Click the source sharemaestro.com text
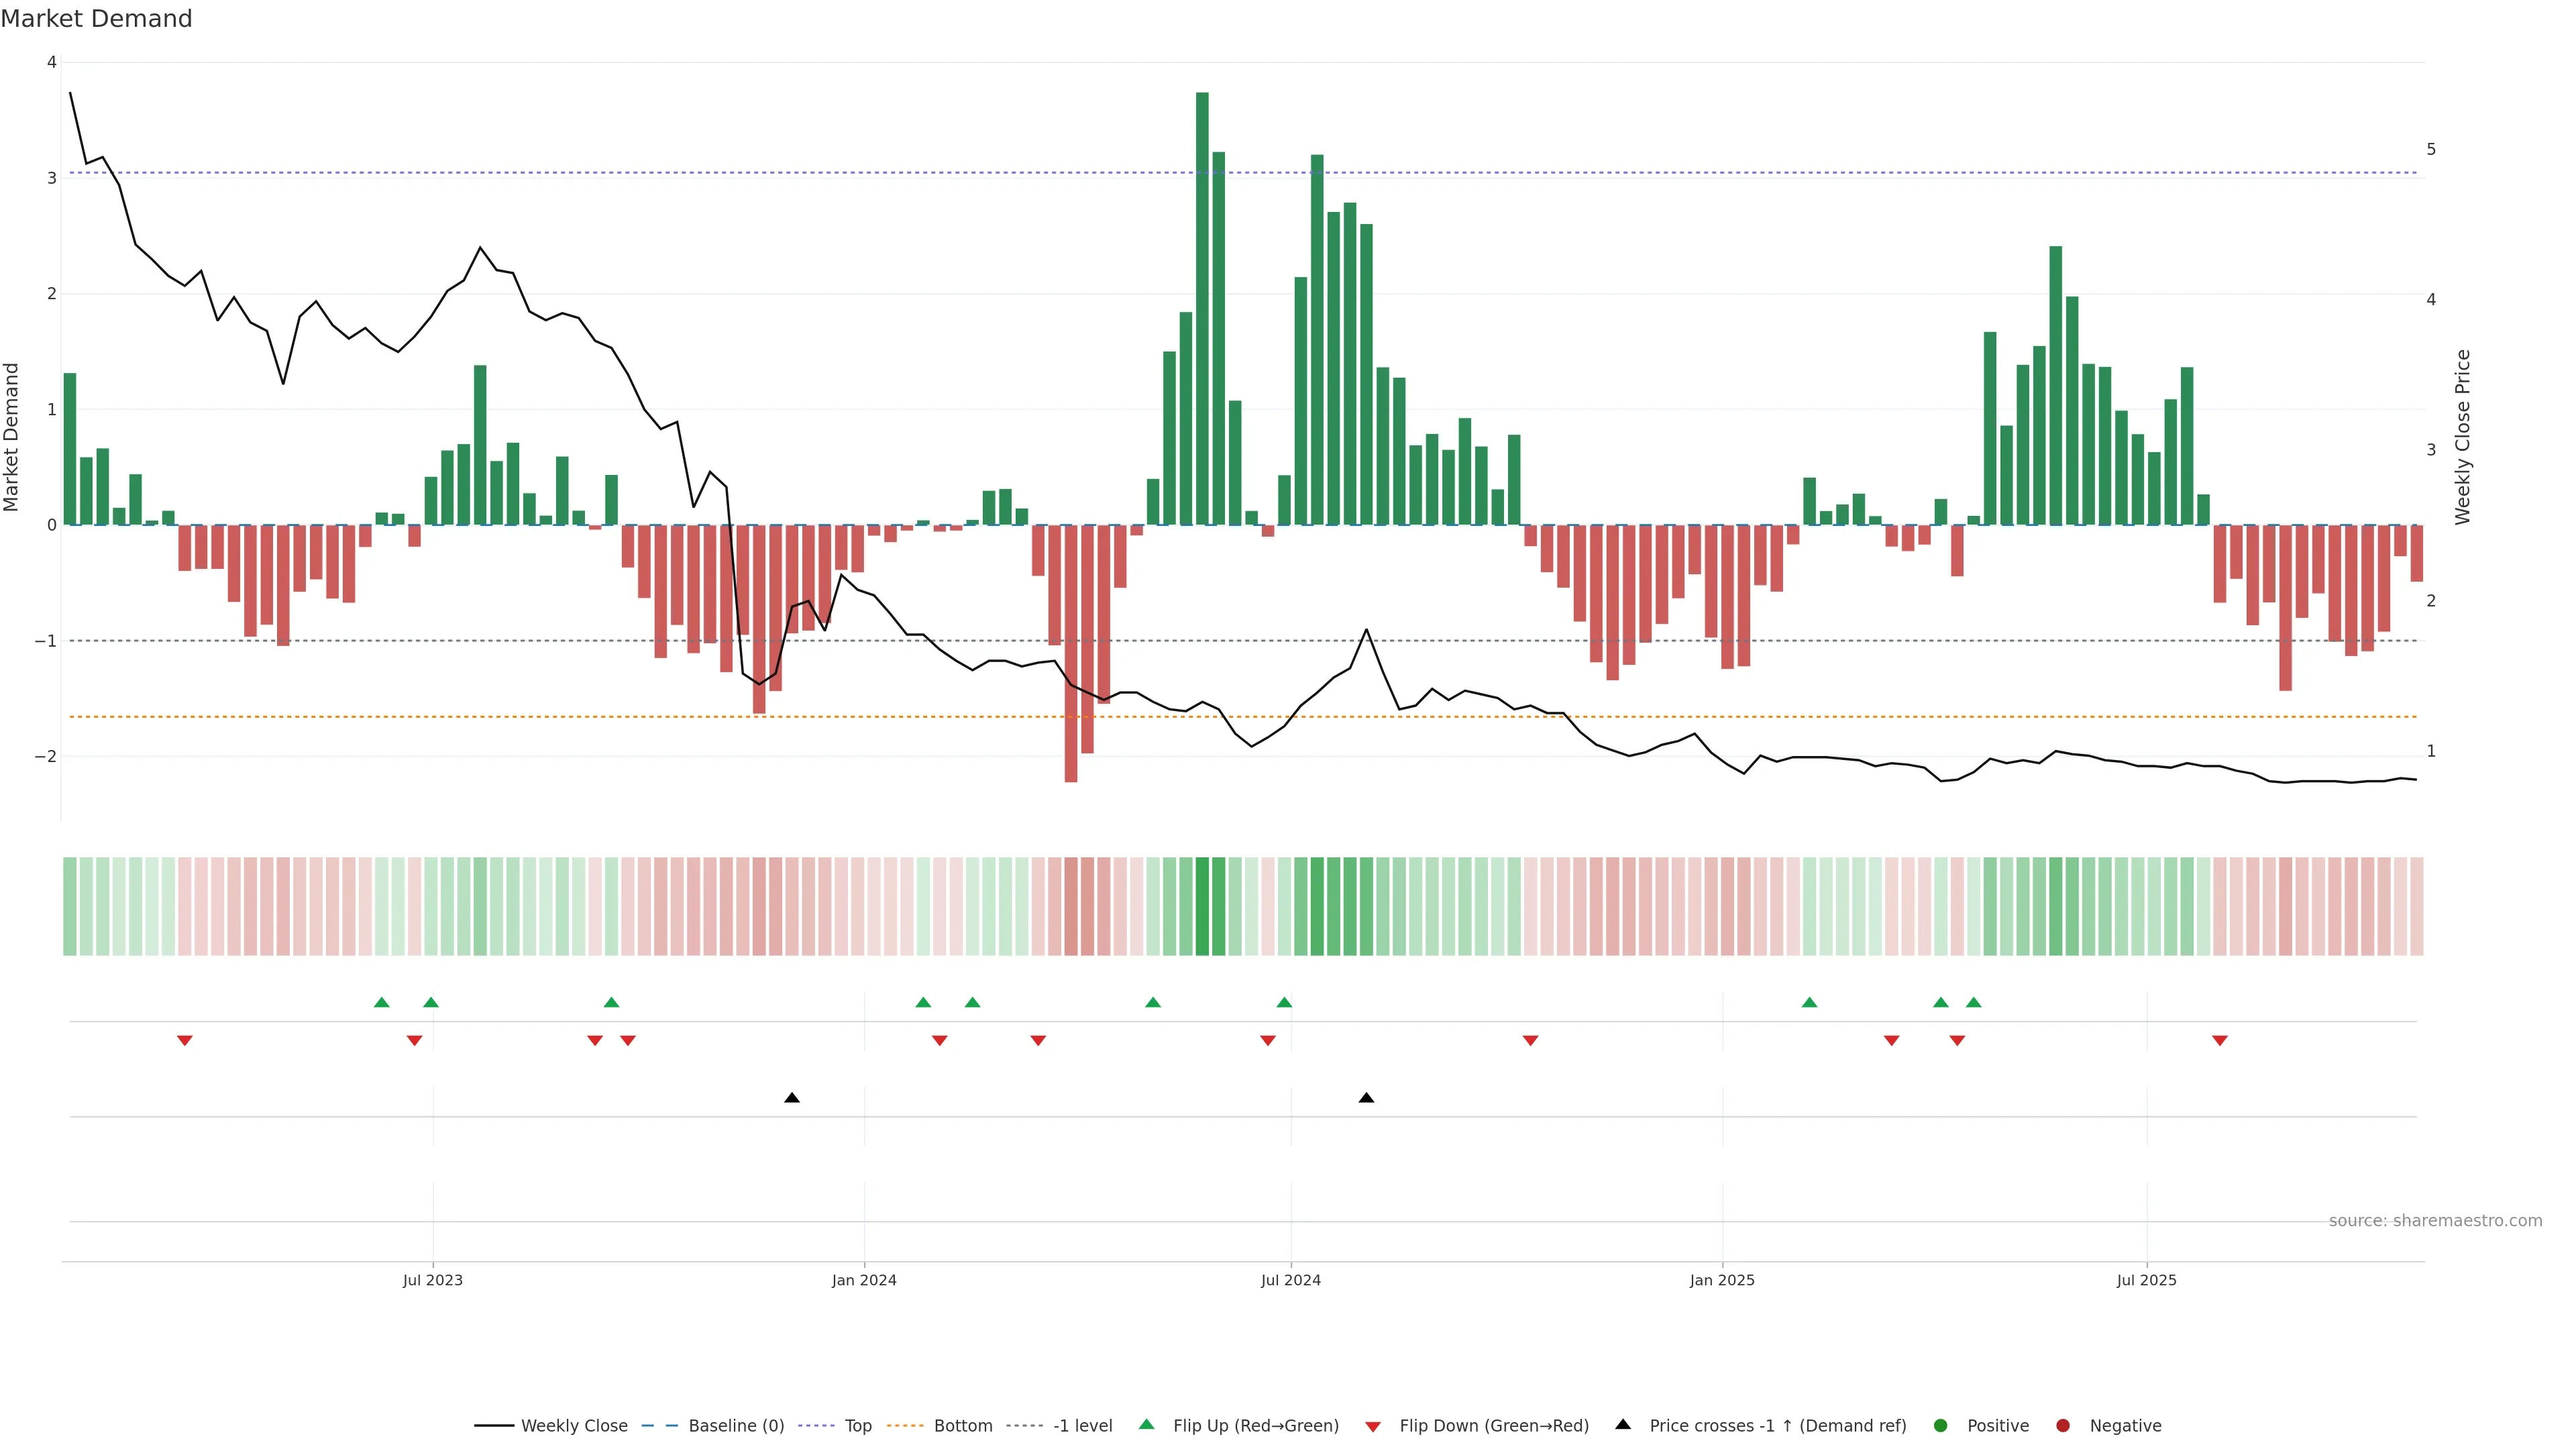This screenshot has width=2576, height=1449. coord(2435,1221)
